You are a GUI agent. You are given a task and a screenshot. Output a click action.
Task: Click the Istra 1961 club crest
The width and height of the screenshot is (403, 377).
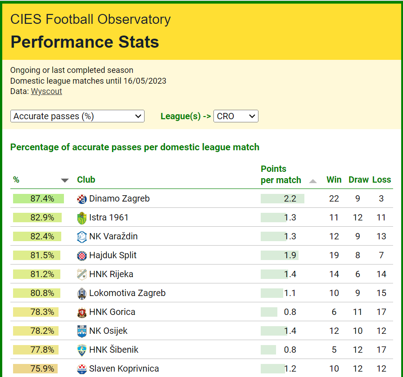pyautogui.click(x=82, y=218)
